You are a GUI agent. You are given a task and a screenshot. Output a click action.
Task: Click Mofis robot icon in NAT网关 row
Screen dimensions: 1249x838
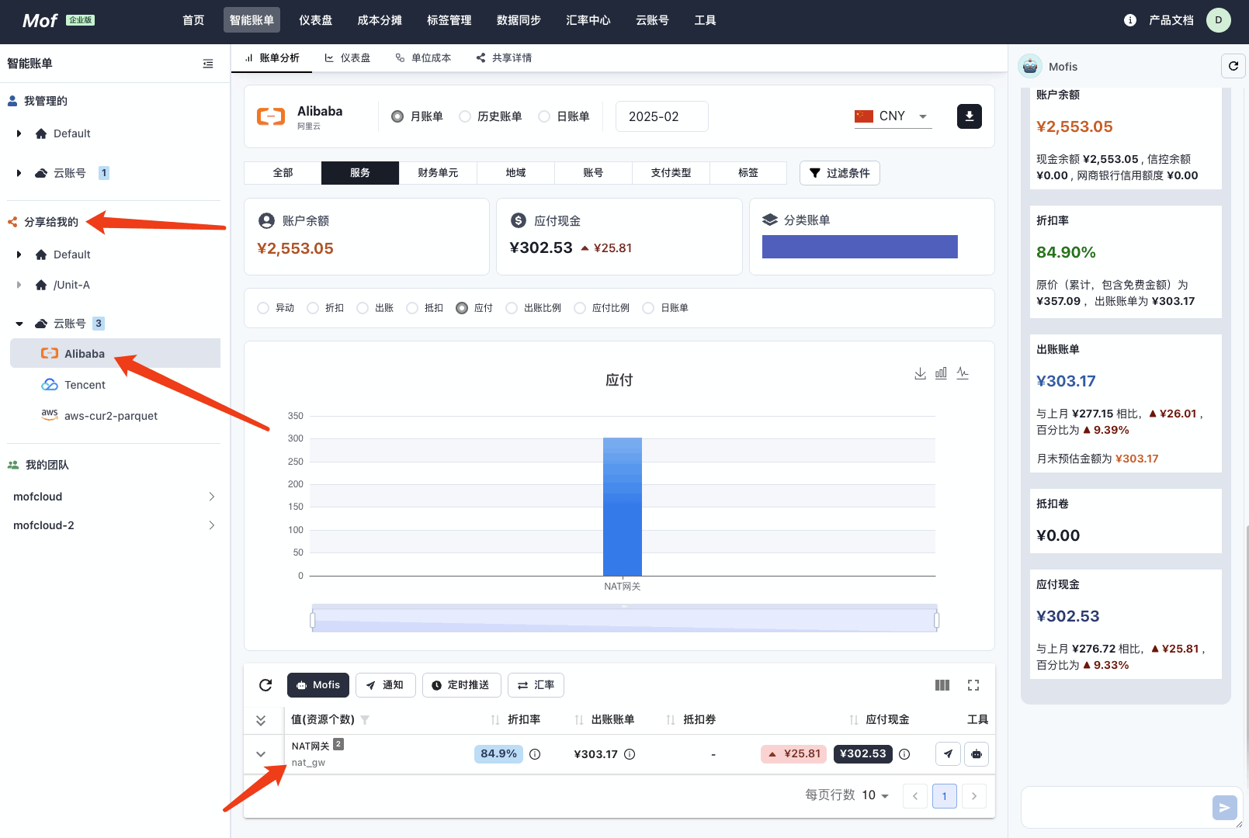[x=977, y=754]
